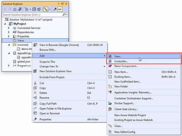Choose New Solution Explorer View
The width and height of the screenshot is (182, 136).
coord(70,71)
